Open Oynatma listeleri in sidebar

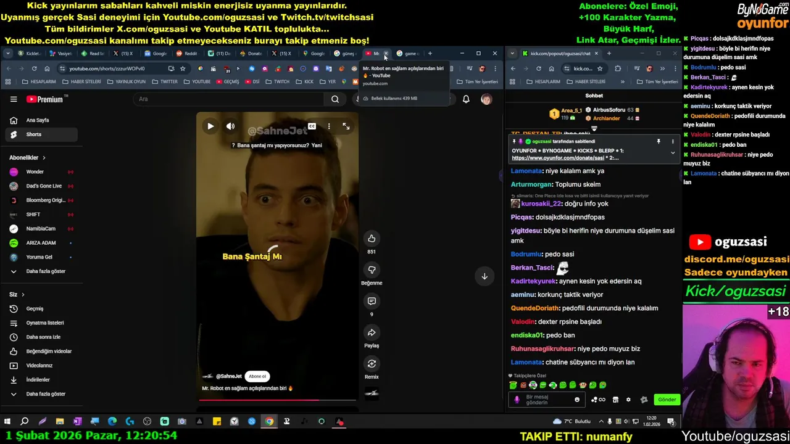coord(41,323)
